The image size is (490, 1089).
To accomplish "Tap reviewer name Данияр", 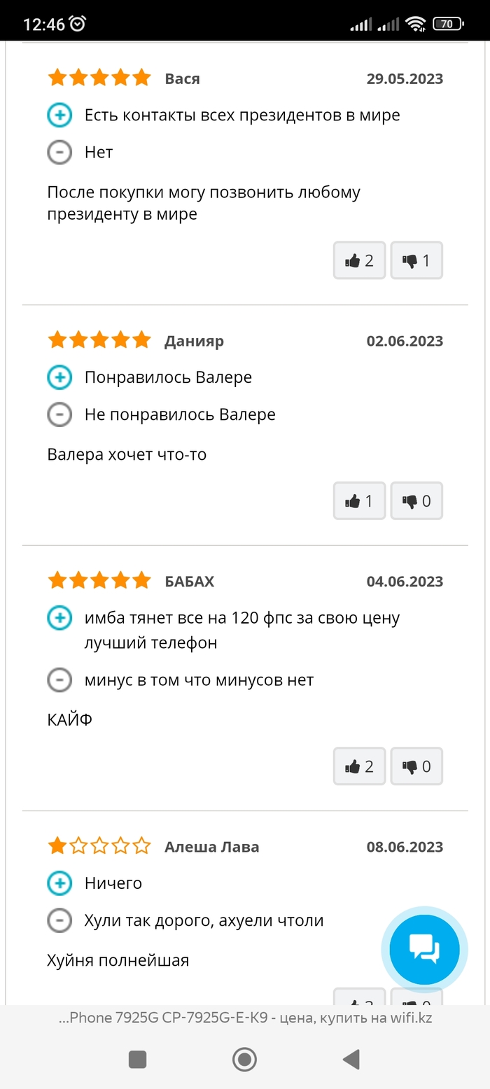I will (194, 341).
